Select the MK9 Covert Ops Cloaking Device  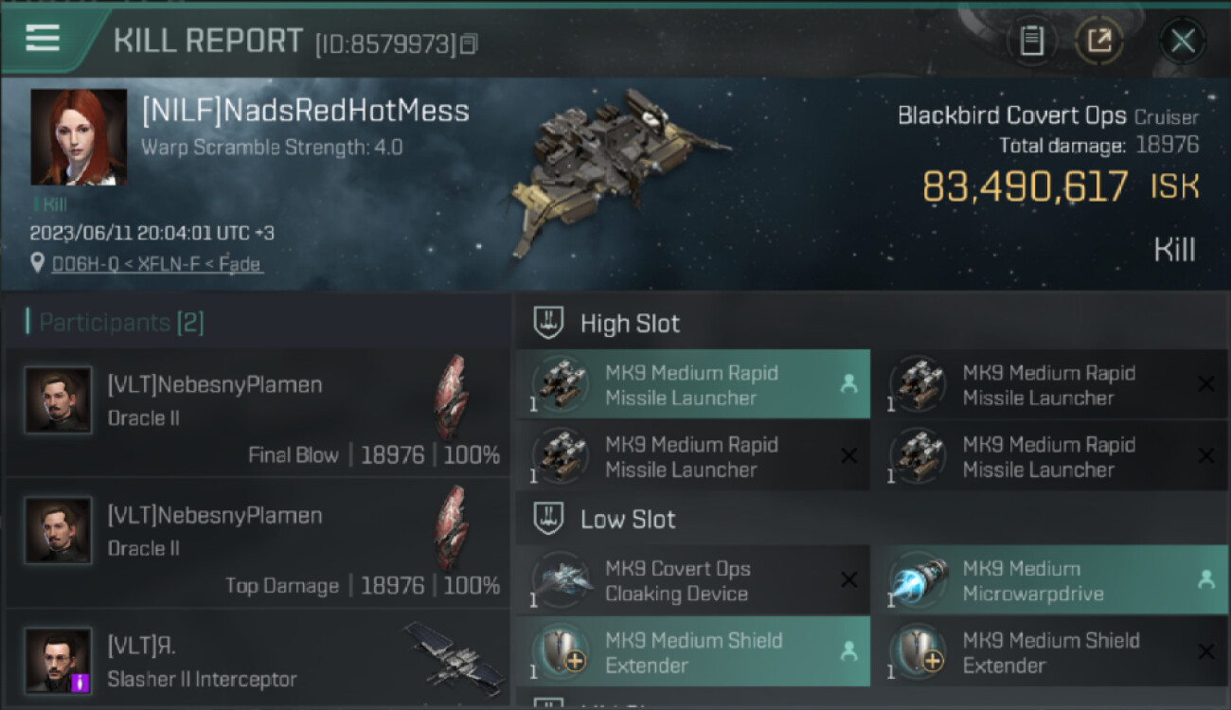tap(691, 581)
